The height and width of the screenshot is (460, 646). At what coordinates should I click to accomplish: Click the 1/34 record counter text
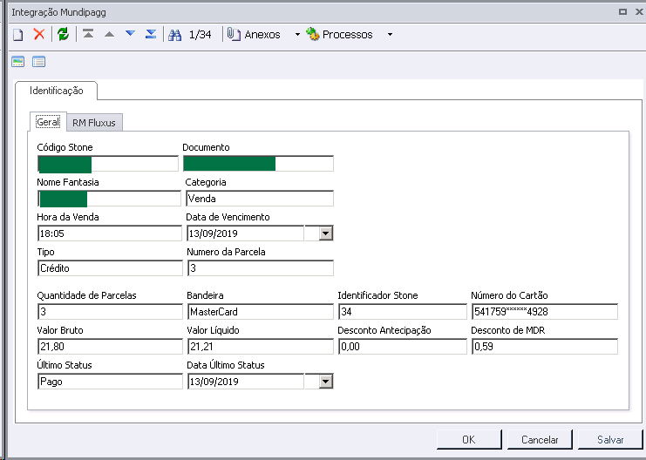coord(201,35)
